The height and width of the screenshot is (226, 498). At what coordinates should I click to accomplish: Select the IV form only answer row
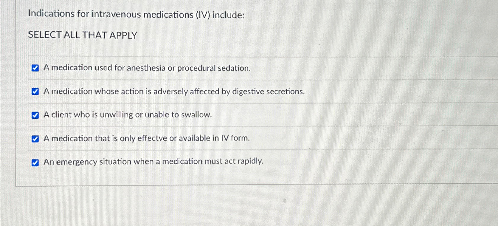(x=146, y=138)
